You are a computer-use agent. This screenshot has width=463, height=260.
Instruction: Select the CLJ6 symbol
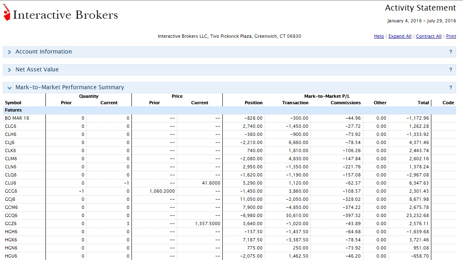(x=9, y=142)
